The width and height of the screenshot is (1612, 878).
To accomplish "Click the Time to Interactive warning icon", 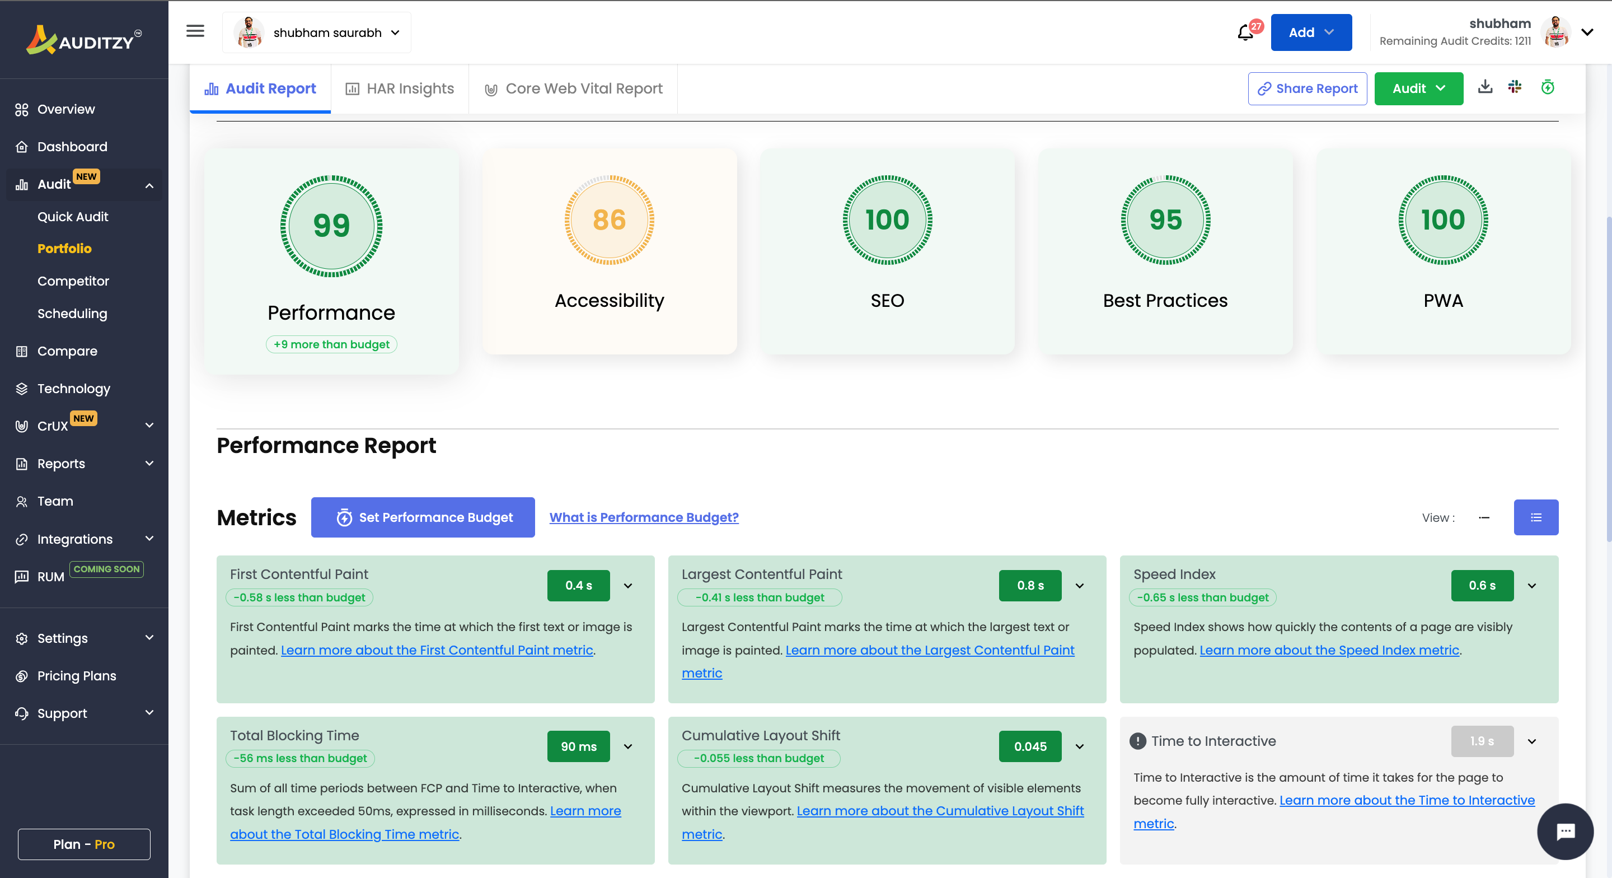I will click(x=1138, y=741).
